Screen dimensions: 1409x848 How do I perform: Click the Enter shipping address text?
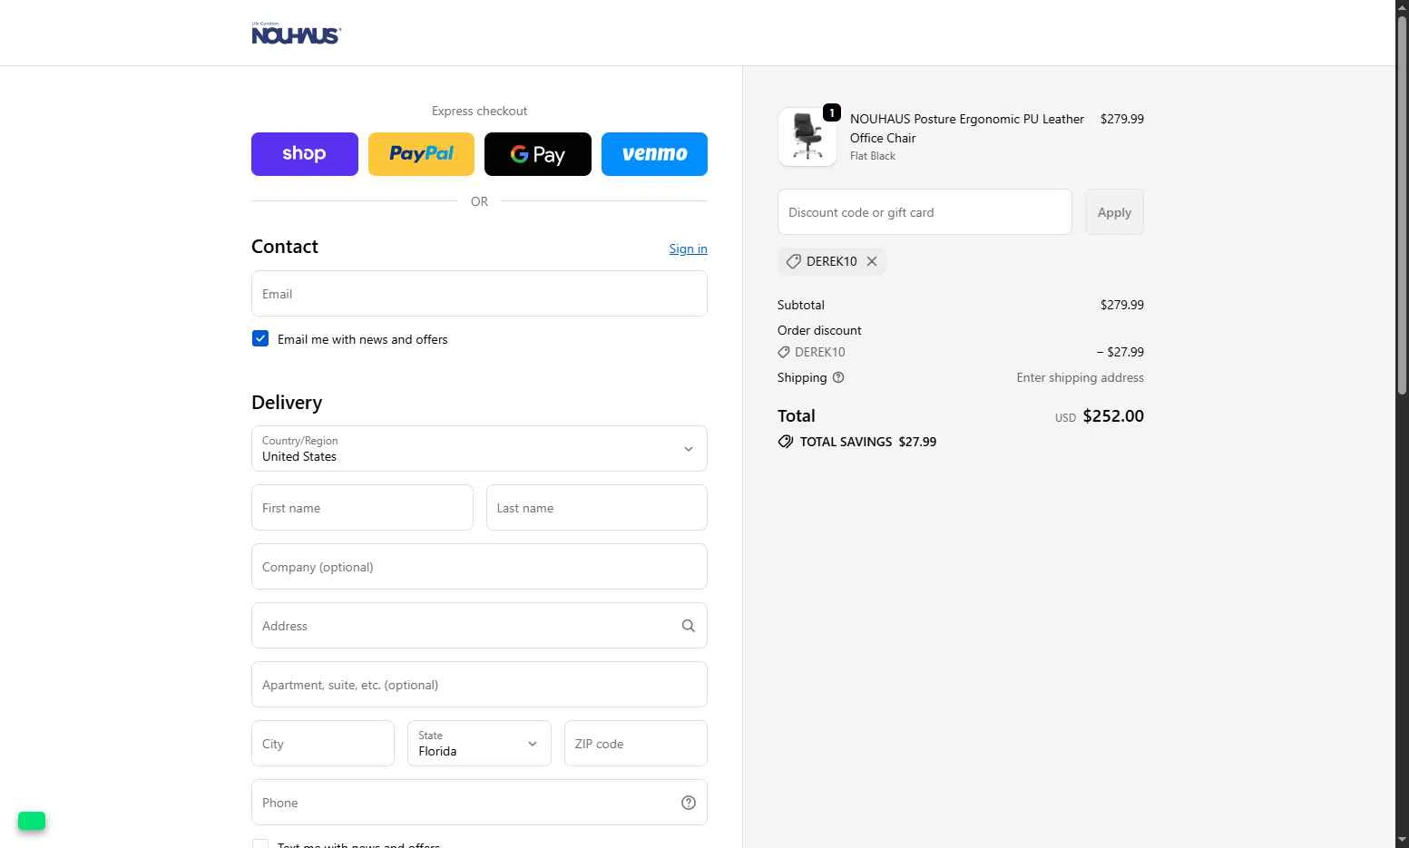click(x=1080, y=377)
